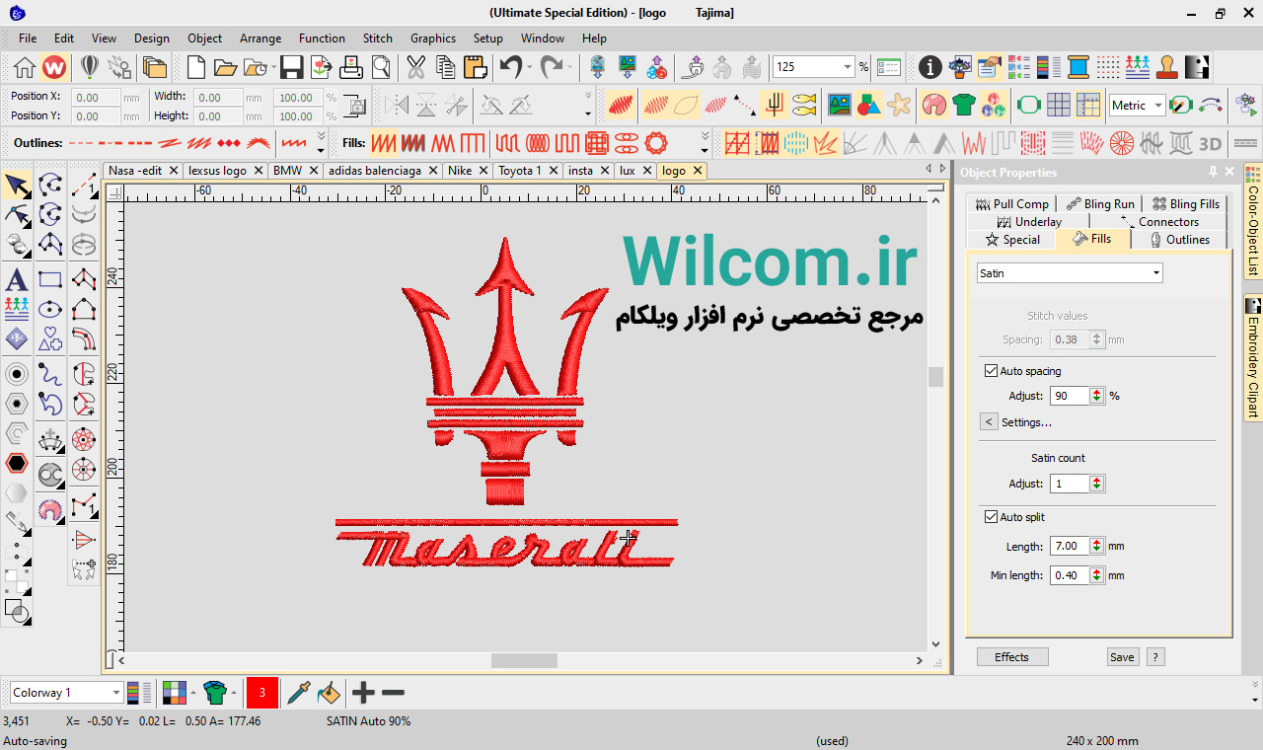Select the Rectangle shape tool

click(50, 279)
